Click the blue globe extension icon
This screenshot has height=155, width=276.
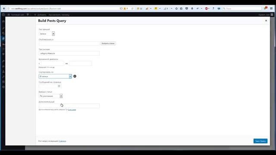pos(219,9)
